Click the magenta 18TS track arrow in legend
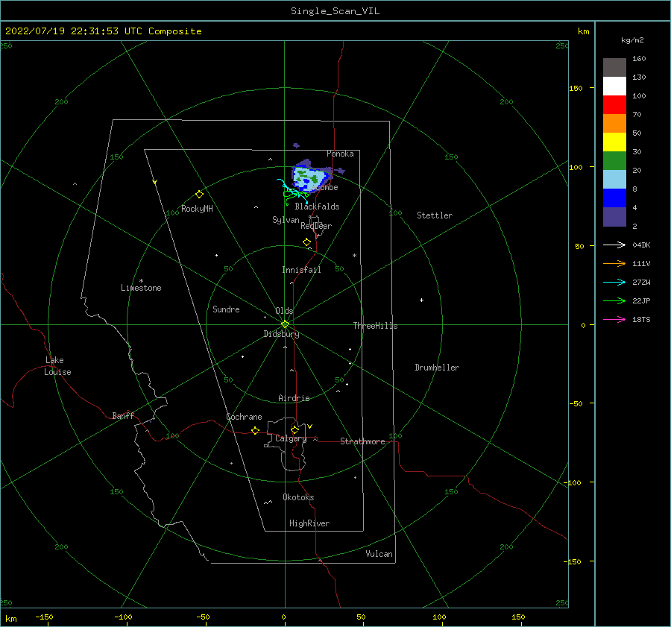Screen dimensions: 671x627 tap(614, 319)
